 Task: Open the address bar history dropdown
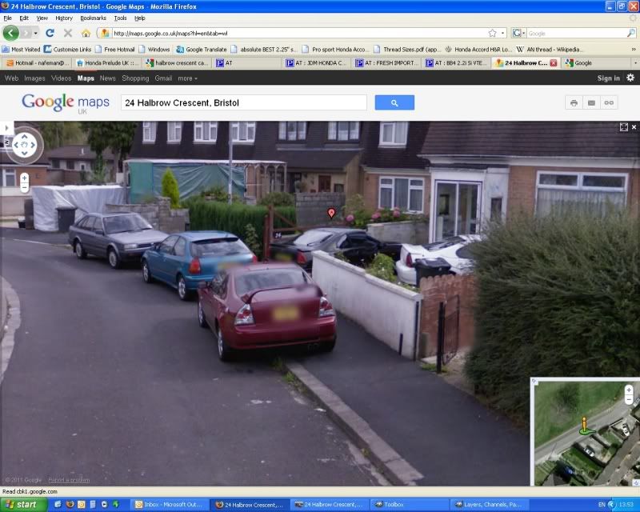[x=503, y=33]
